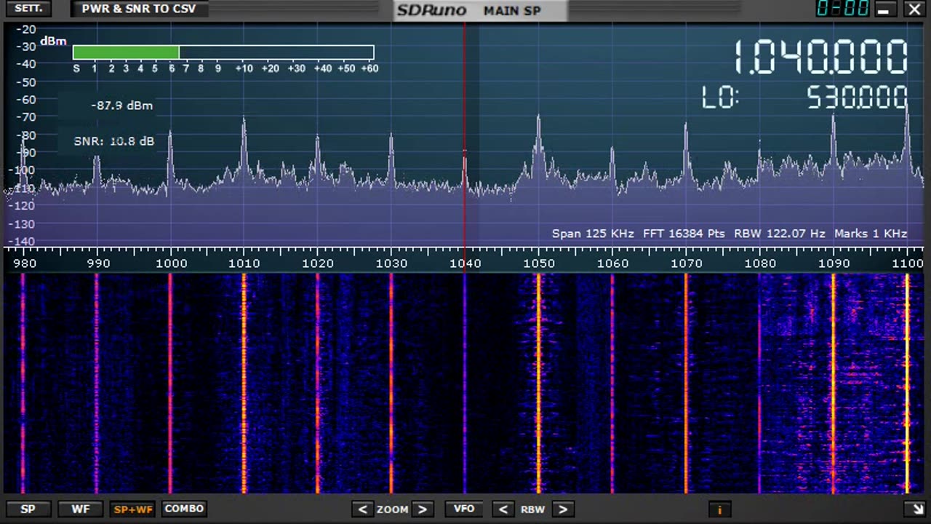Viewport: 931px width, 524px height.
Task: Open the SETT. settings panel
Action: (29, 9)
